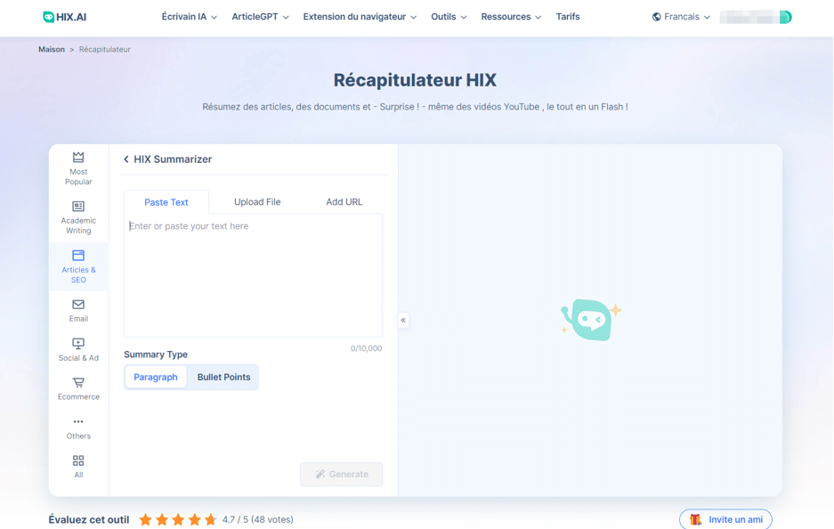The height and width of the screenshot is (529, 834).
Task: Switch to the Add URL tab
Action: 344,202
